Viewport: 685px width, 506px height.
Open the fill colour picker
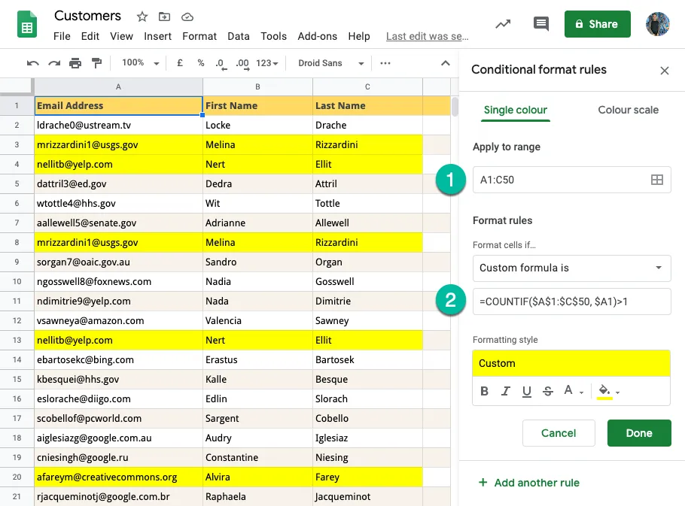606,391
